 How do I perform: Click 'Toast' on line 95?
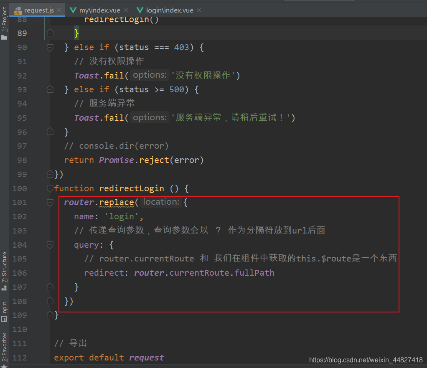pyautogui.click(x=86, y=118)
